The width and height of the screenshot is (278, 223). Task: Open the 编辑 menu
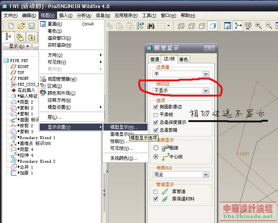29,16
